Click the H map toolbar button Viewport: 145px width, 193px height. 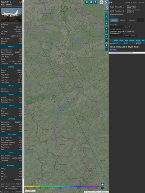(x=91, y=2)
